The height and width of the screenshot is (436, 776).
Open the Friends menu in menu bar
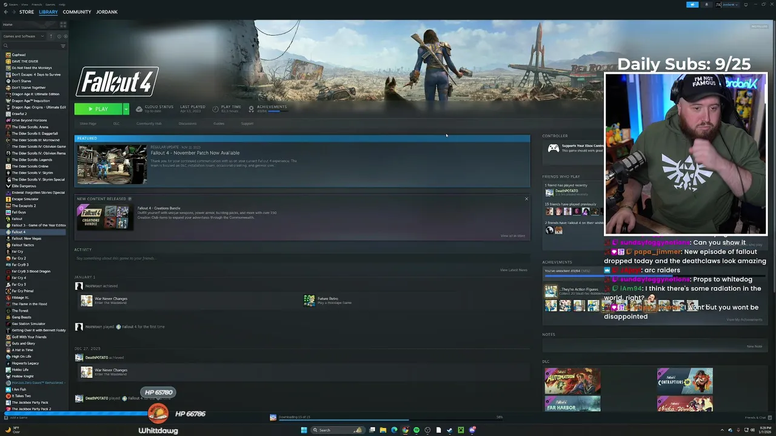pyautogui.click(x=38, y=4)
